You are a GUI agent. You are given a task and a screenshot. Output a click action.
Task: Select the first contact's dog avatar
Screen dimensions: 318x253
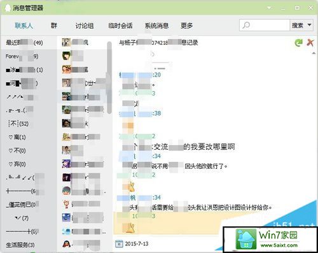[x=66, y=42]
